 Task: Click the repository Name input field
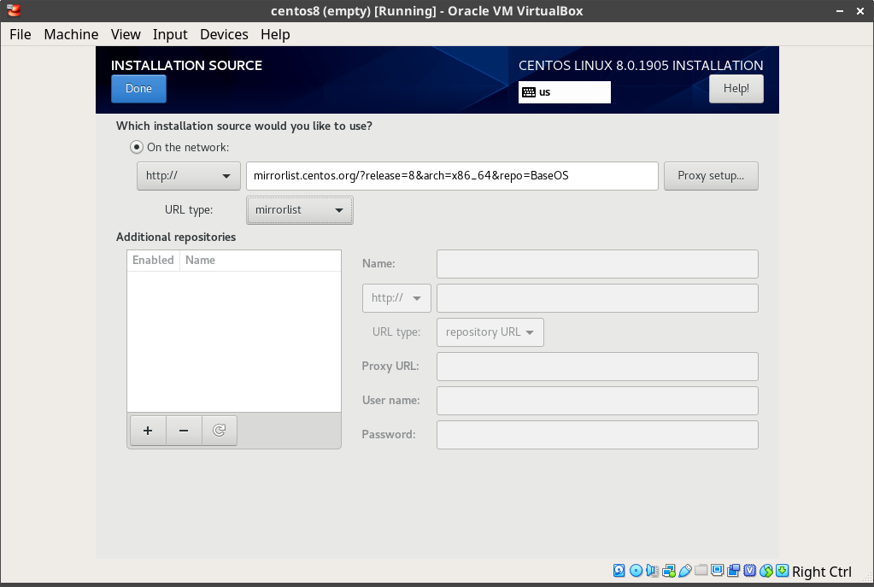click(597, 264)
